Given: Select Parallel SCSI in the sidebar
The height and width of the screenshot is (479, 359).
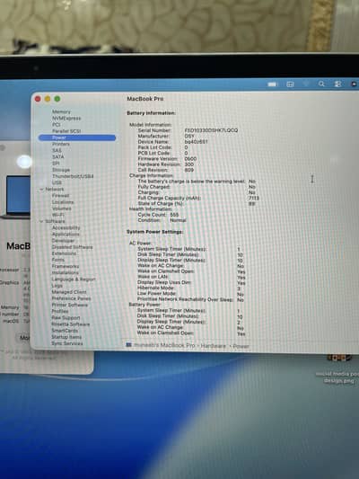Looking at the screenshot, I should [x=66, y=131].
